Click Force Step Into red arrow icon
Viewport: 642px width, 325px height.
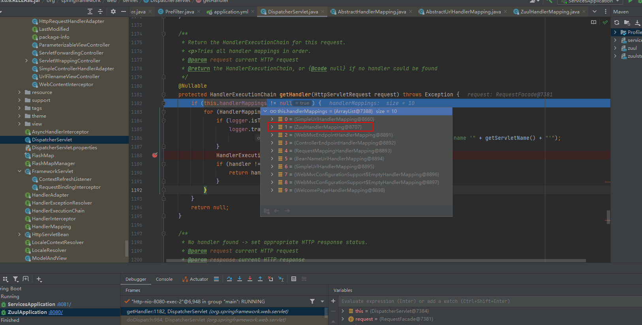point(250,279)
